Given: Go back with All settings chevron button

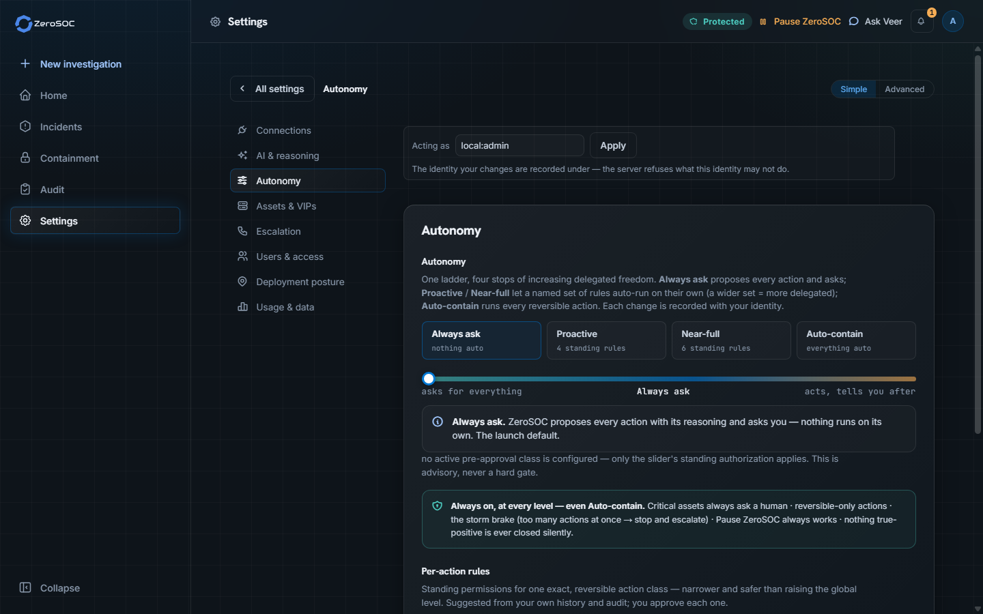Looking at the screenshot, I should pyautogui.click(x=272, y=89).
